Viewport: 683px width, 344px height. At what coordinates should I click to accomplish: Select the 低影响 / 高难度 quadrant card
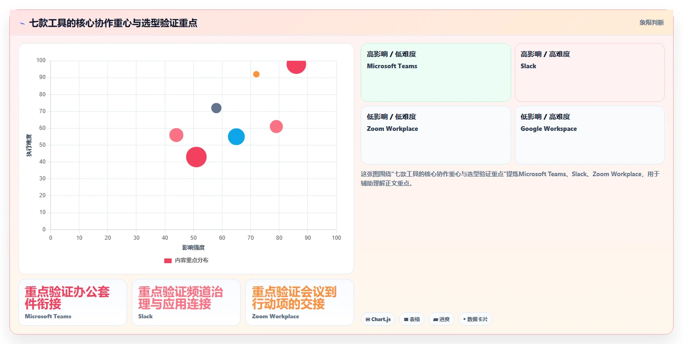[590, 135]
